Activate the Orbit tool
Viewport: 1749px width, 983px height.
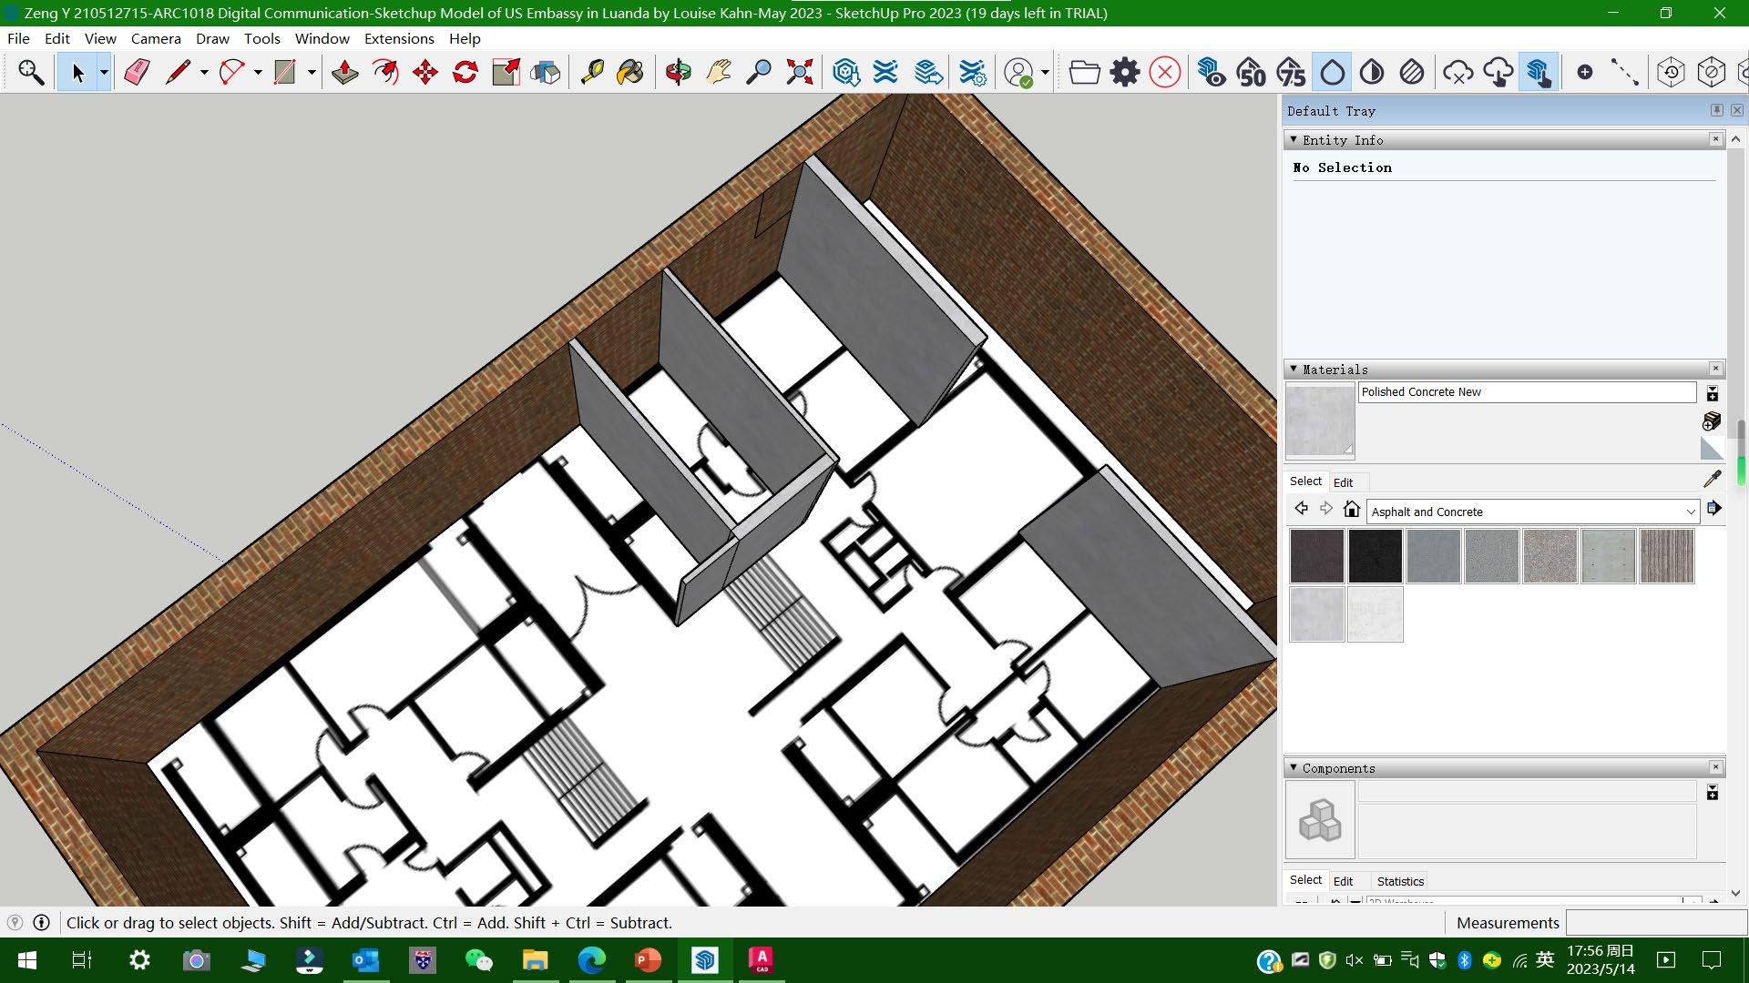coord(678,73)
